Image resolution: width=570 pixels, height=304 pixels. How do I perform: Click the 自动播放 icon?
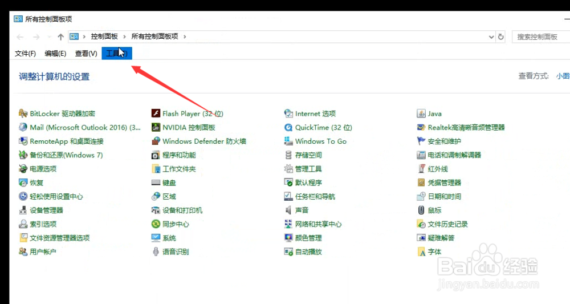pyautogui.click(x=288, y=252)
